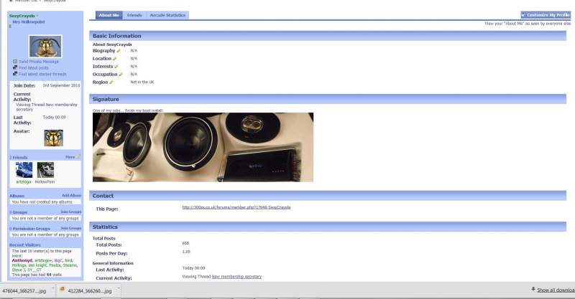Click the Occupation edit pencil icon
Viewport: 575px width, 299px height.
click(121, 75)
